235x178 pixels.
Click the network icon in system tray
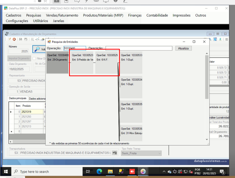[186, 172]
